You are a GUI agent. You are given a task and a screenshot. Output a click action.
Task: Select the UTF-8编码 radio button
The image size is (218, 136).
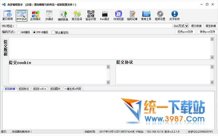click(34, 32)
